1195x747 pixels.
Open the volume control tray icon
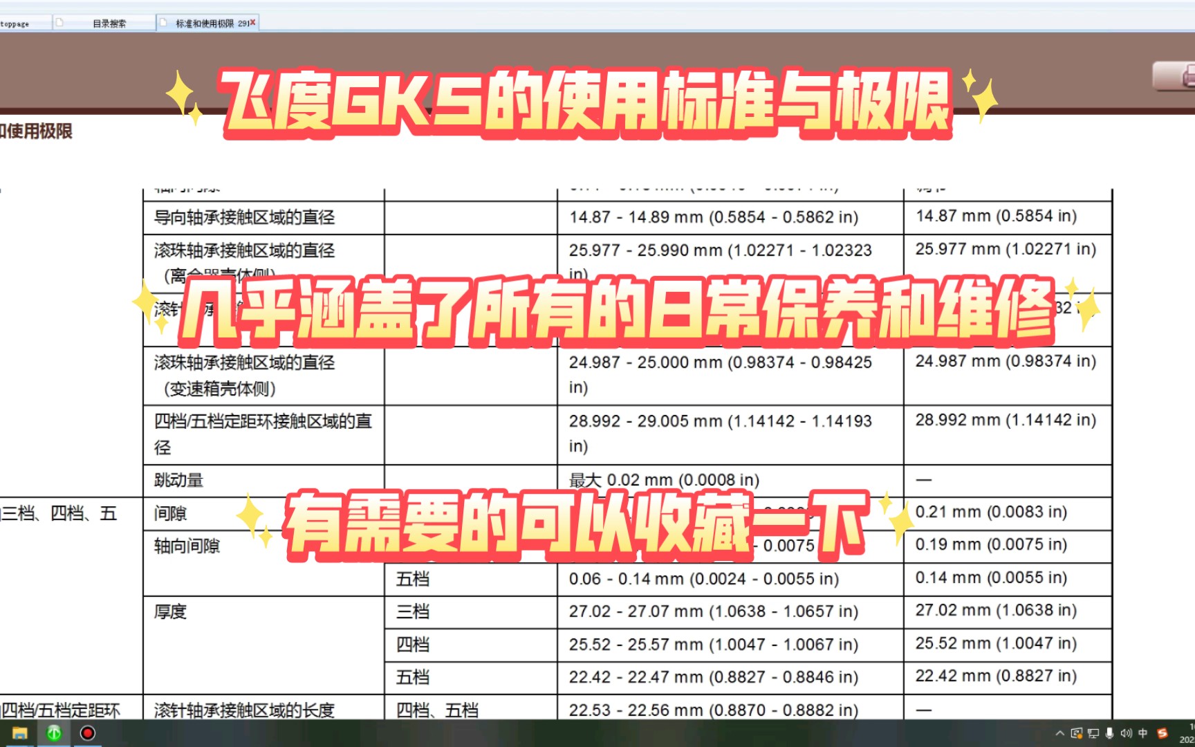tap(1127, 733)
